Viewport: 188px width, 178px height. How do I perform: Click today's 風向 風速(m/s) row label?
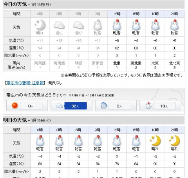pyautogui.click(x=16, y=65)
